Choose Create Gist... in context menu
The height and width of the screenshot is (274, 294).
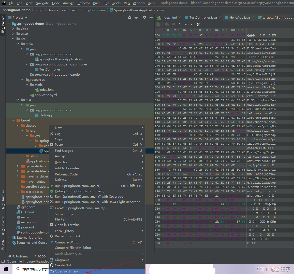tap(97, 265)
